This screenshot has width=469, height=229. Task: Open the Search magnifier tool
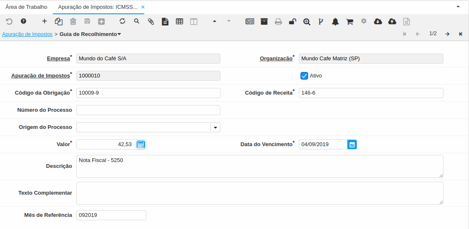tap(137, 21)
